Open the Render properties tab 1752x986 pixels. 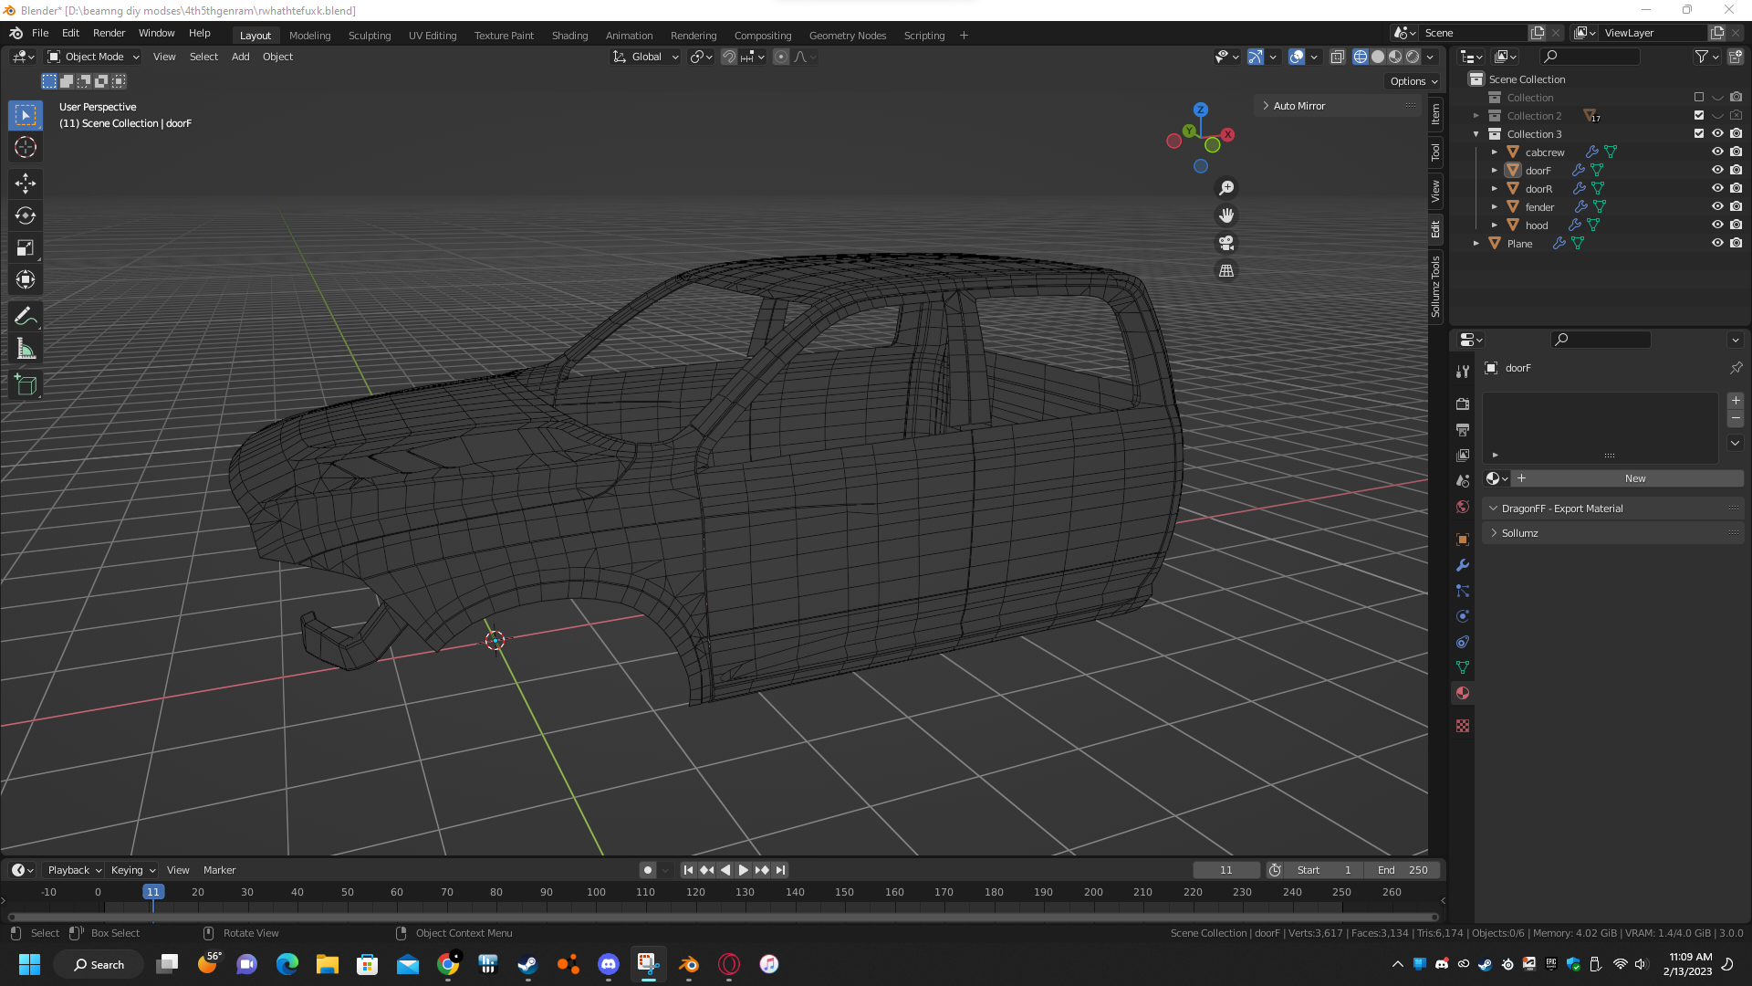[1463, 404]
